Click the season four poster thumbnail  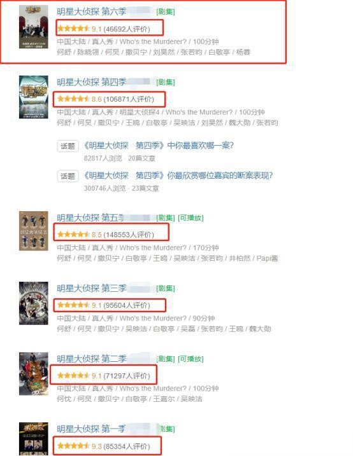[34, 97]
